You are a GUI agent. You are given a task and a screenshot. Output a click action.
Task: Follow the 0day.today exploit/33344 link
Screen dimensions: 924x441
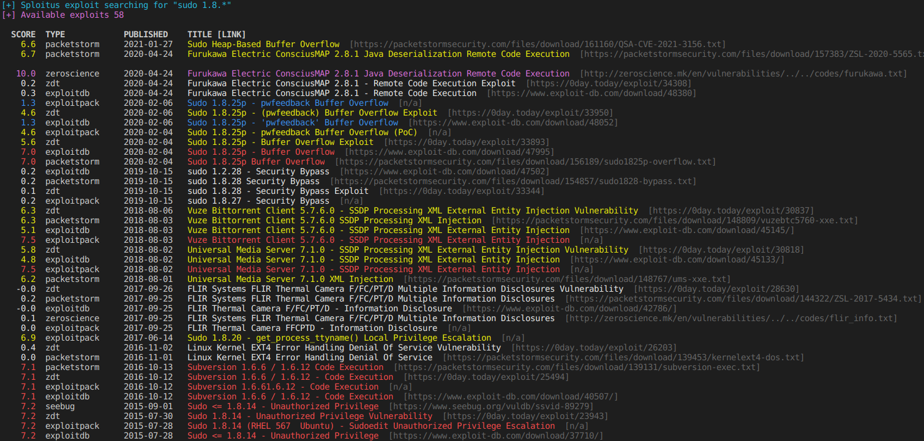point(462,191)
